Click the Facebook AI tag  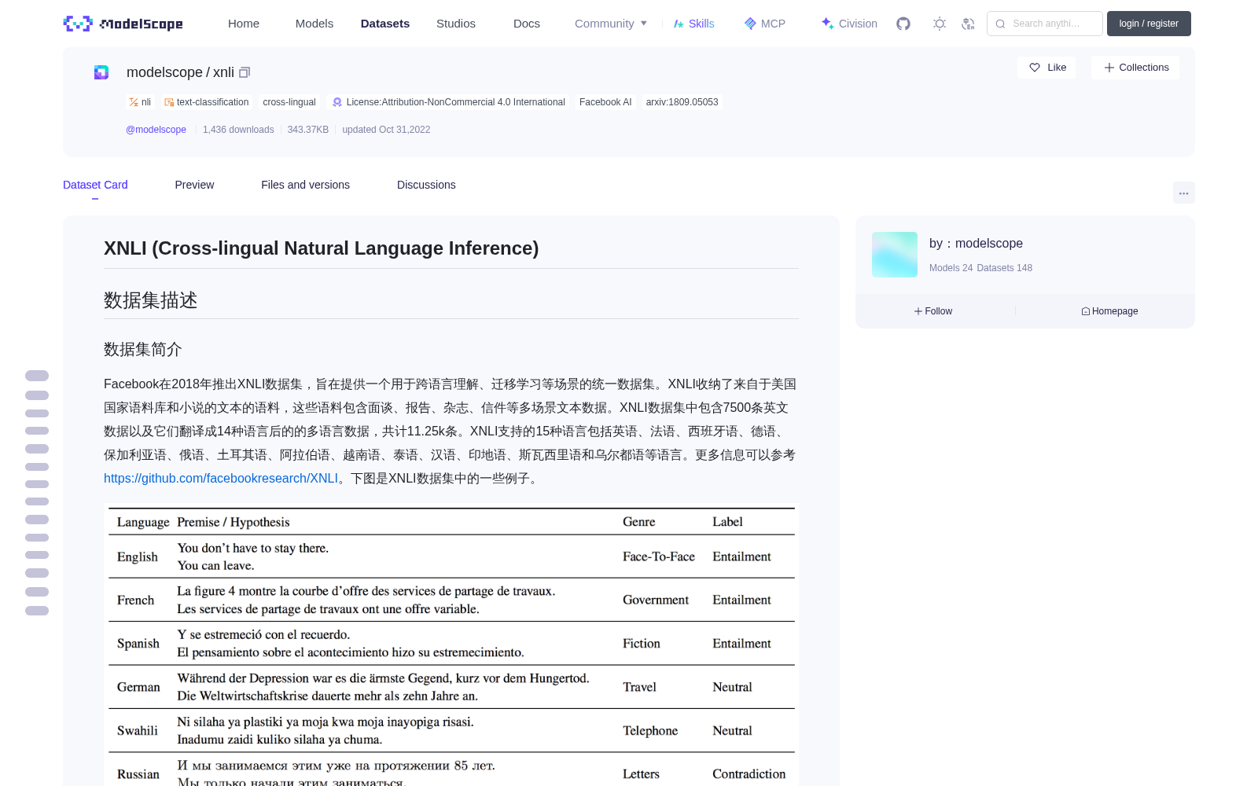[605, 102]
